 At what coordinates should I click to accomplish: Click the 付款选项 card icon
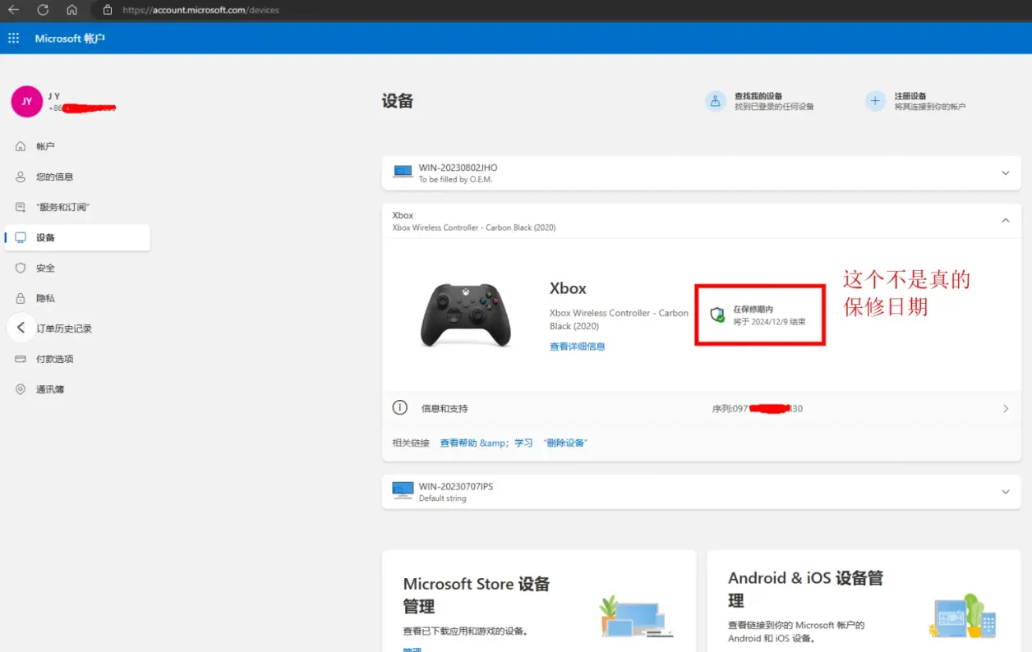pyautogui.click(x=21, y=359)
